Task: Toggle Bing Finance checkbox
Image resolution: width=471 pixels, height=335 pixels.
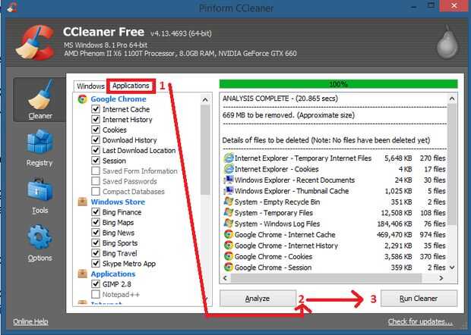Action: (96, 212)
